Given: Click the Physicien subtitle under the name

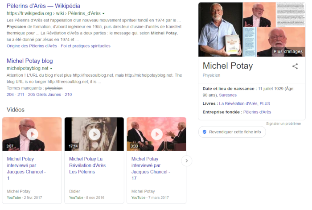Looking at the screenshot, I should click(211, 75).
